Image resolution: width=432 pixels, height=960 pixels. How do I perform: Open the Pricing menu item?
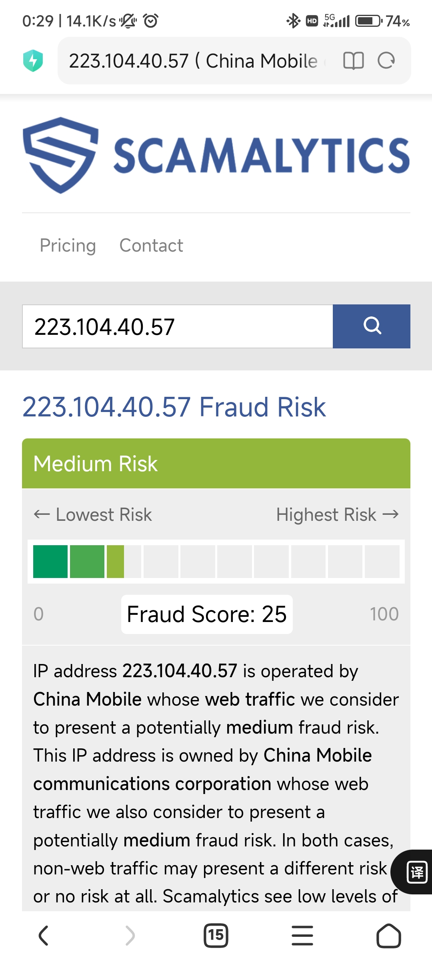(x=68, y=246)
